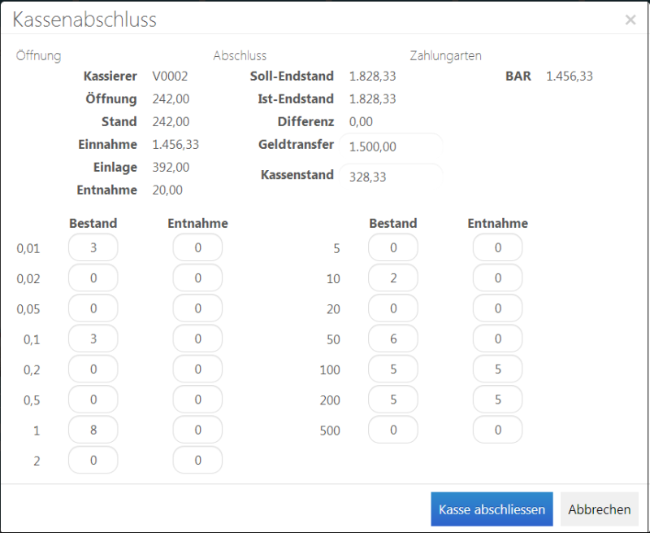
Task: Edit the Bestand field for 50 note
Action: pyautogui.click(x=393, y=339)
